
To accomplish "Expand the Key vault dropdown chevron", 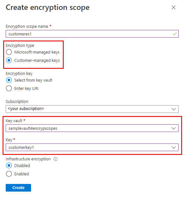I will pyautogui.click(x=174, y=128).
